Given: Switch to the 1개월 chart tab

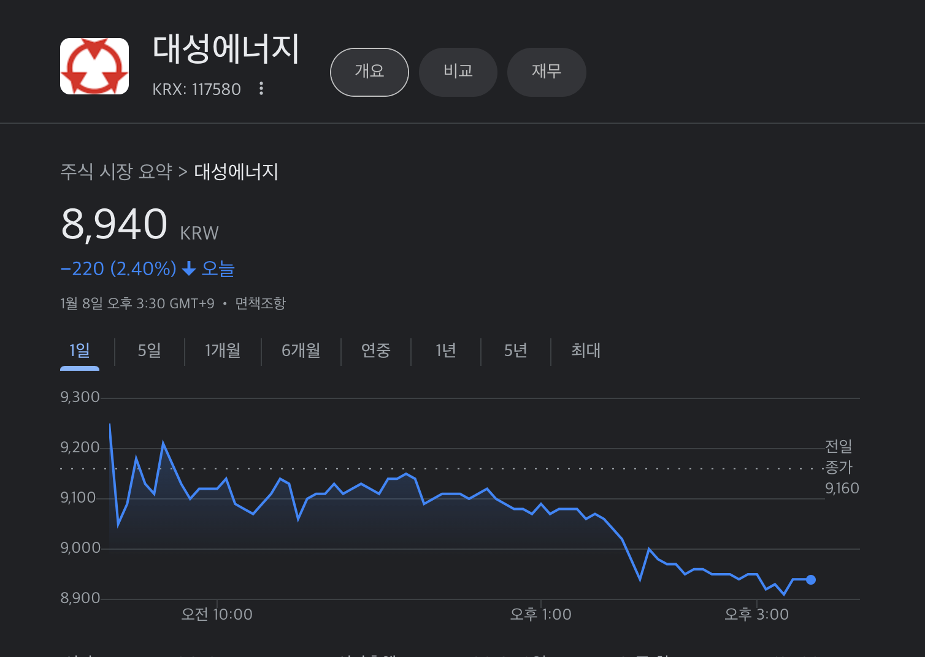Looking at the screenshot, I should tap(223, 351).
